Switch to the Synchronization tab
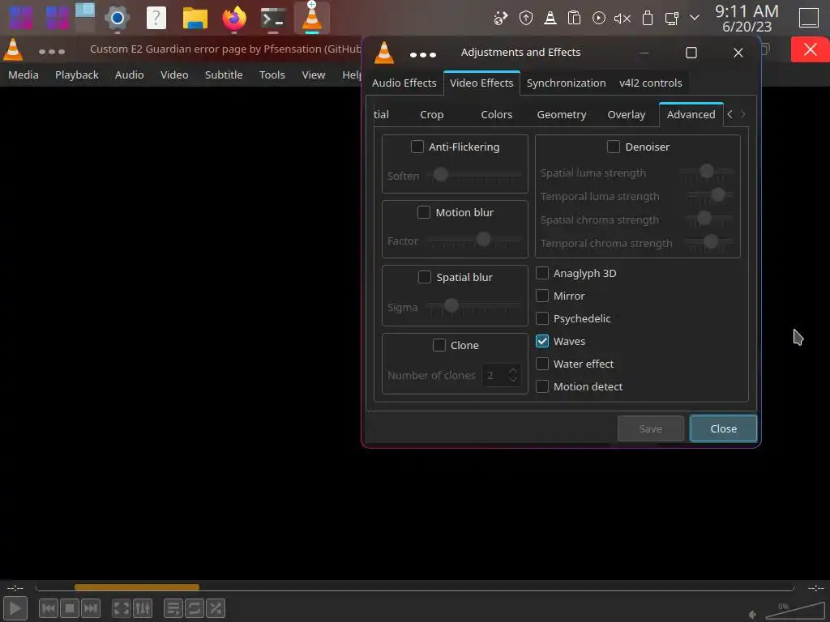Image resolution: width=830 pixels, height=622 pixels. [566, 83]
